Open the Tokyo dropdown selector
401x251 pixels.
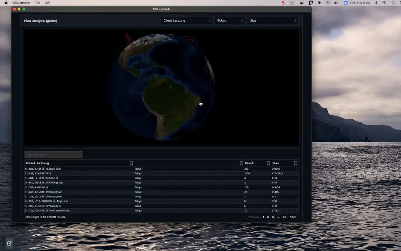230,20
